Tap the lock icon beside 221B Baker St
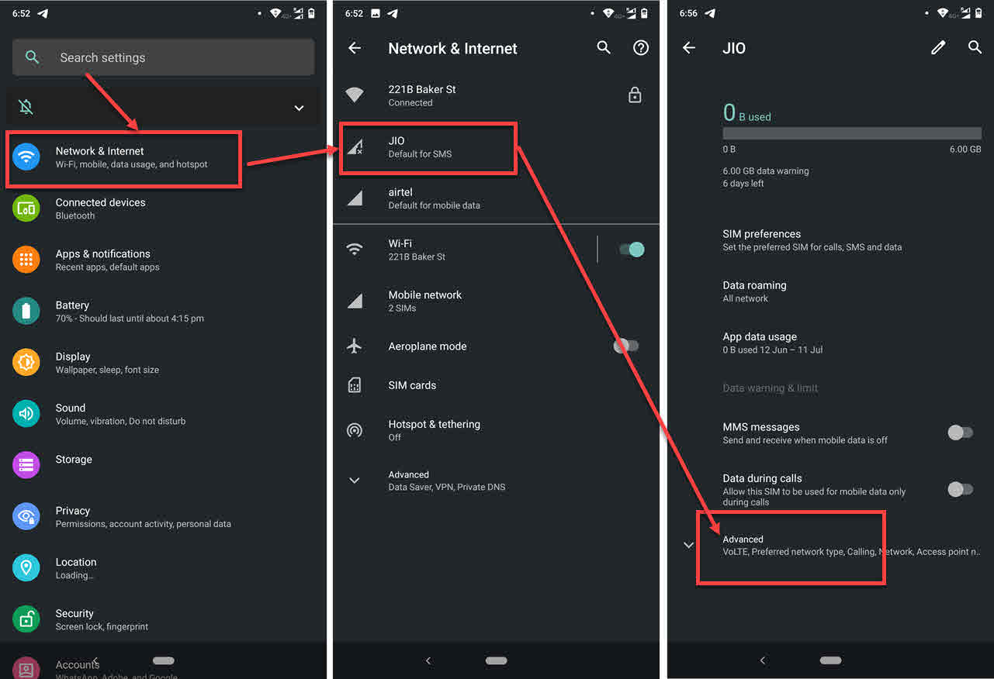Image resolution: width=994 pixels, height=679 pixels. point(635,95)
